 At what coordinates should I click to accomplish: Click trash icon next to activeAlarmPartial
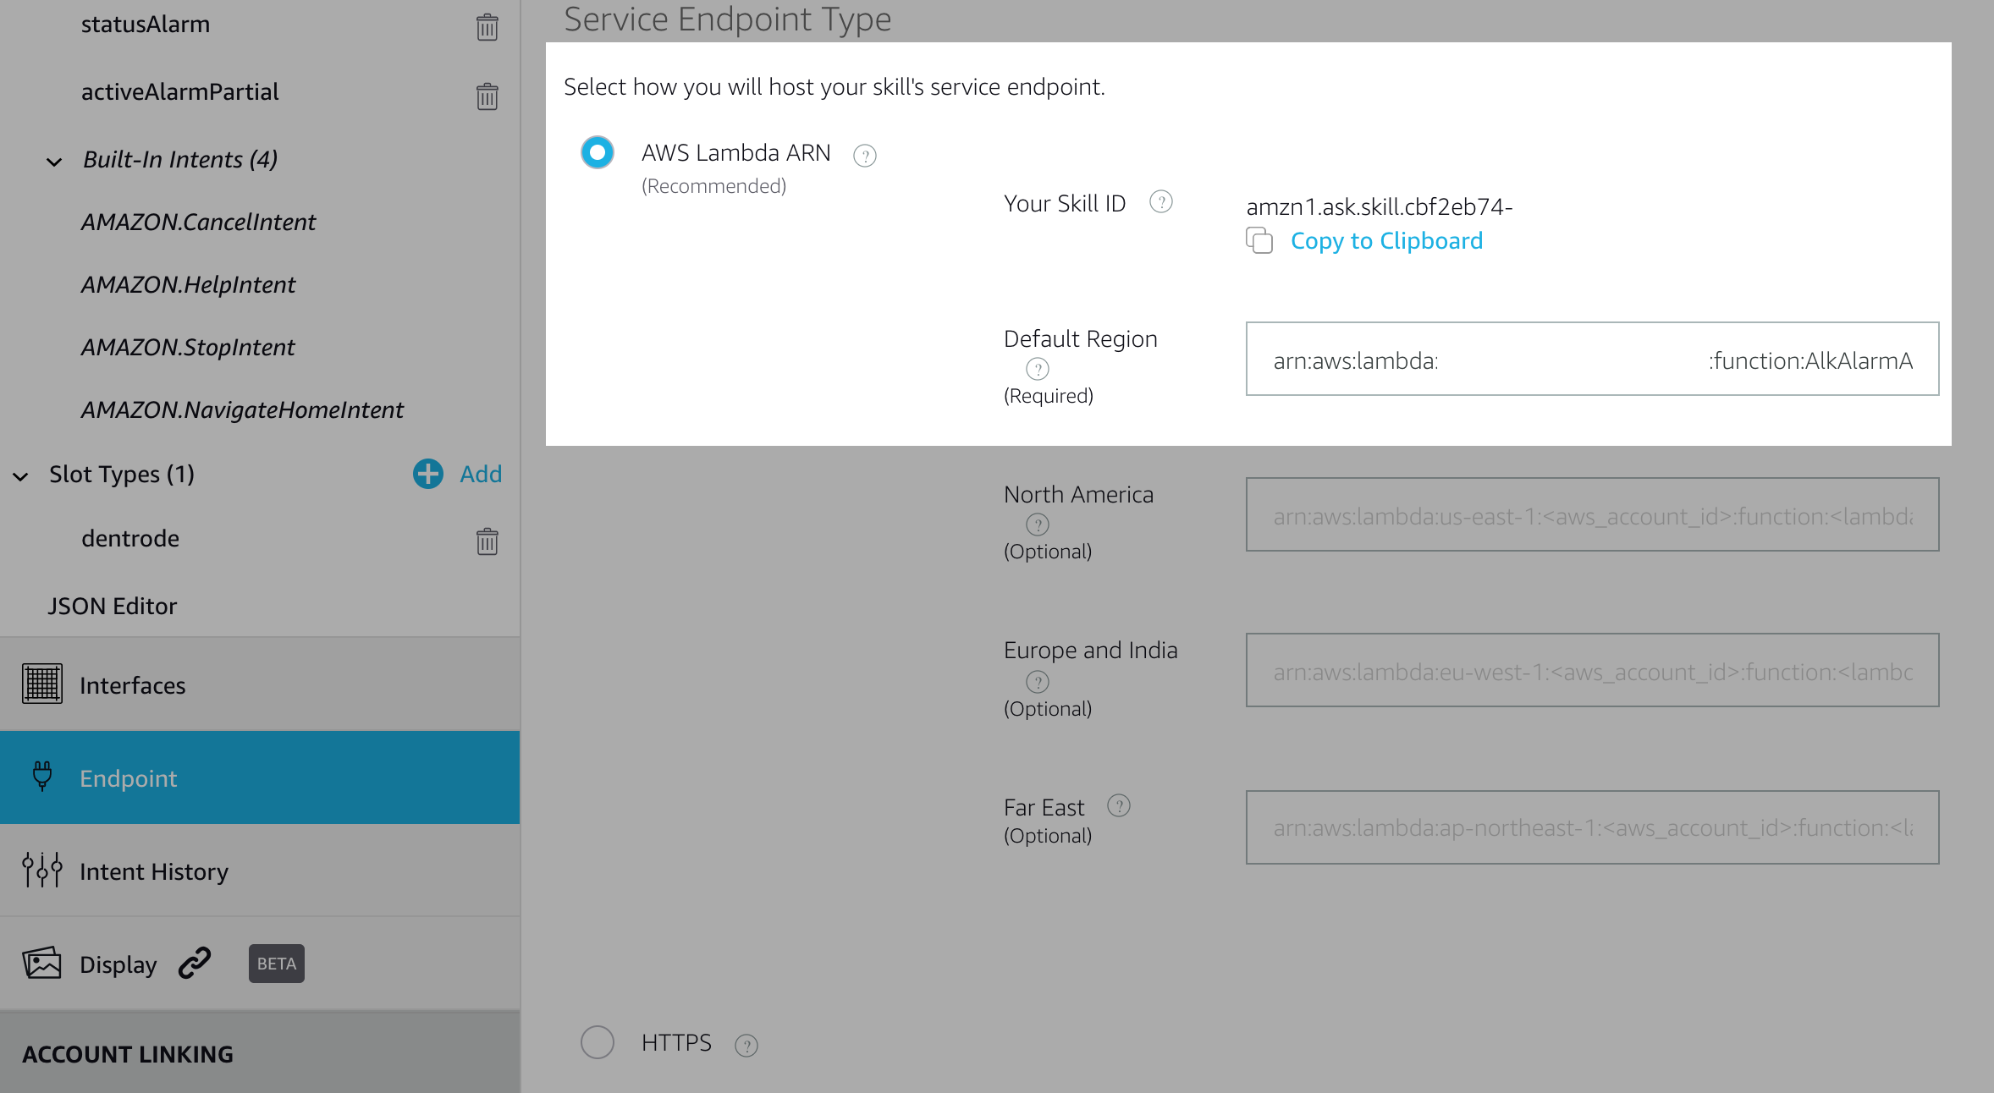pos(487,96)
